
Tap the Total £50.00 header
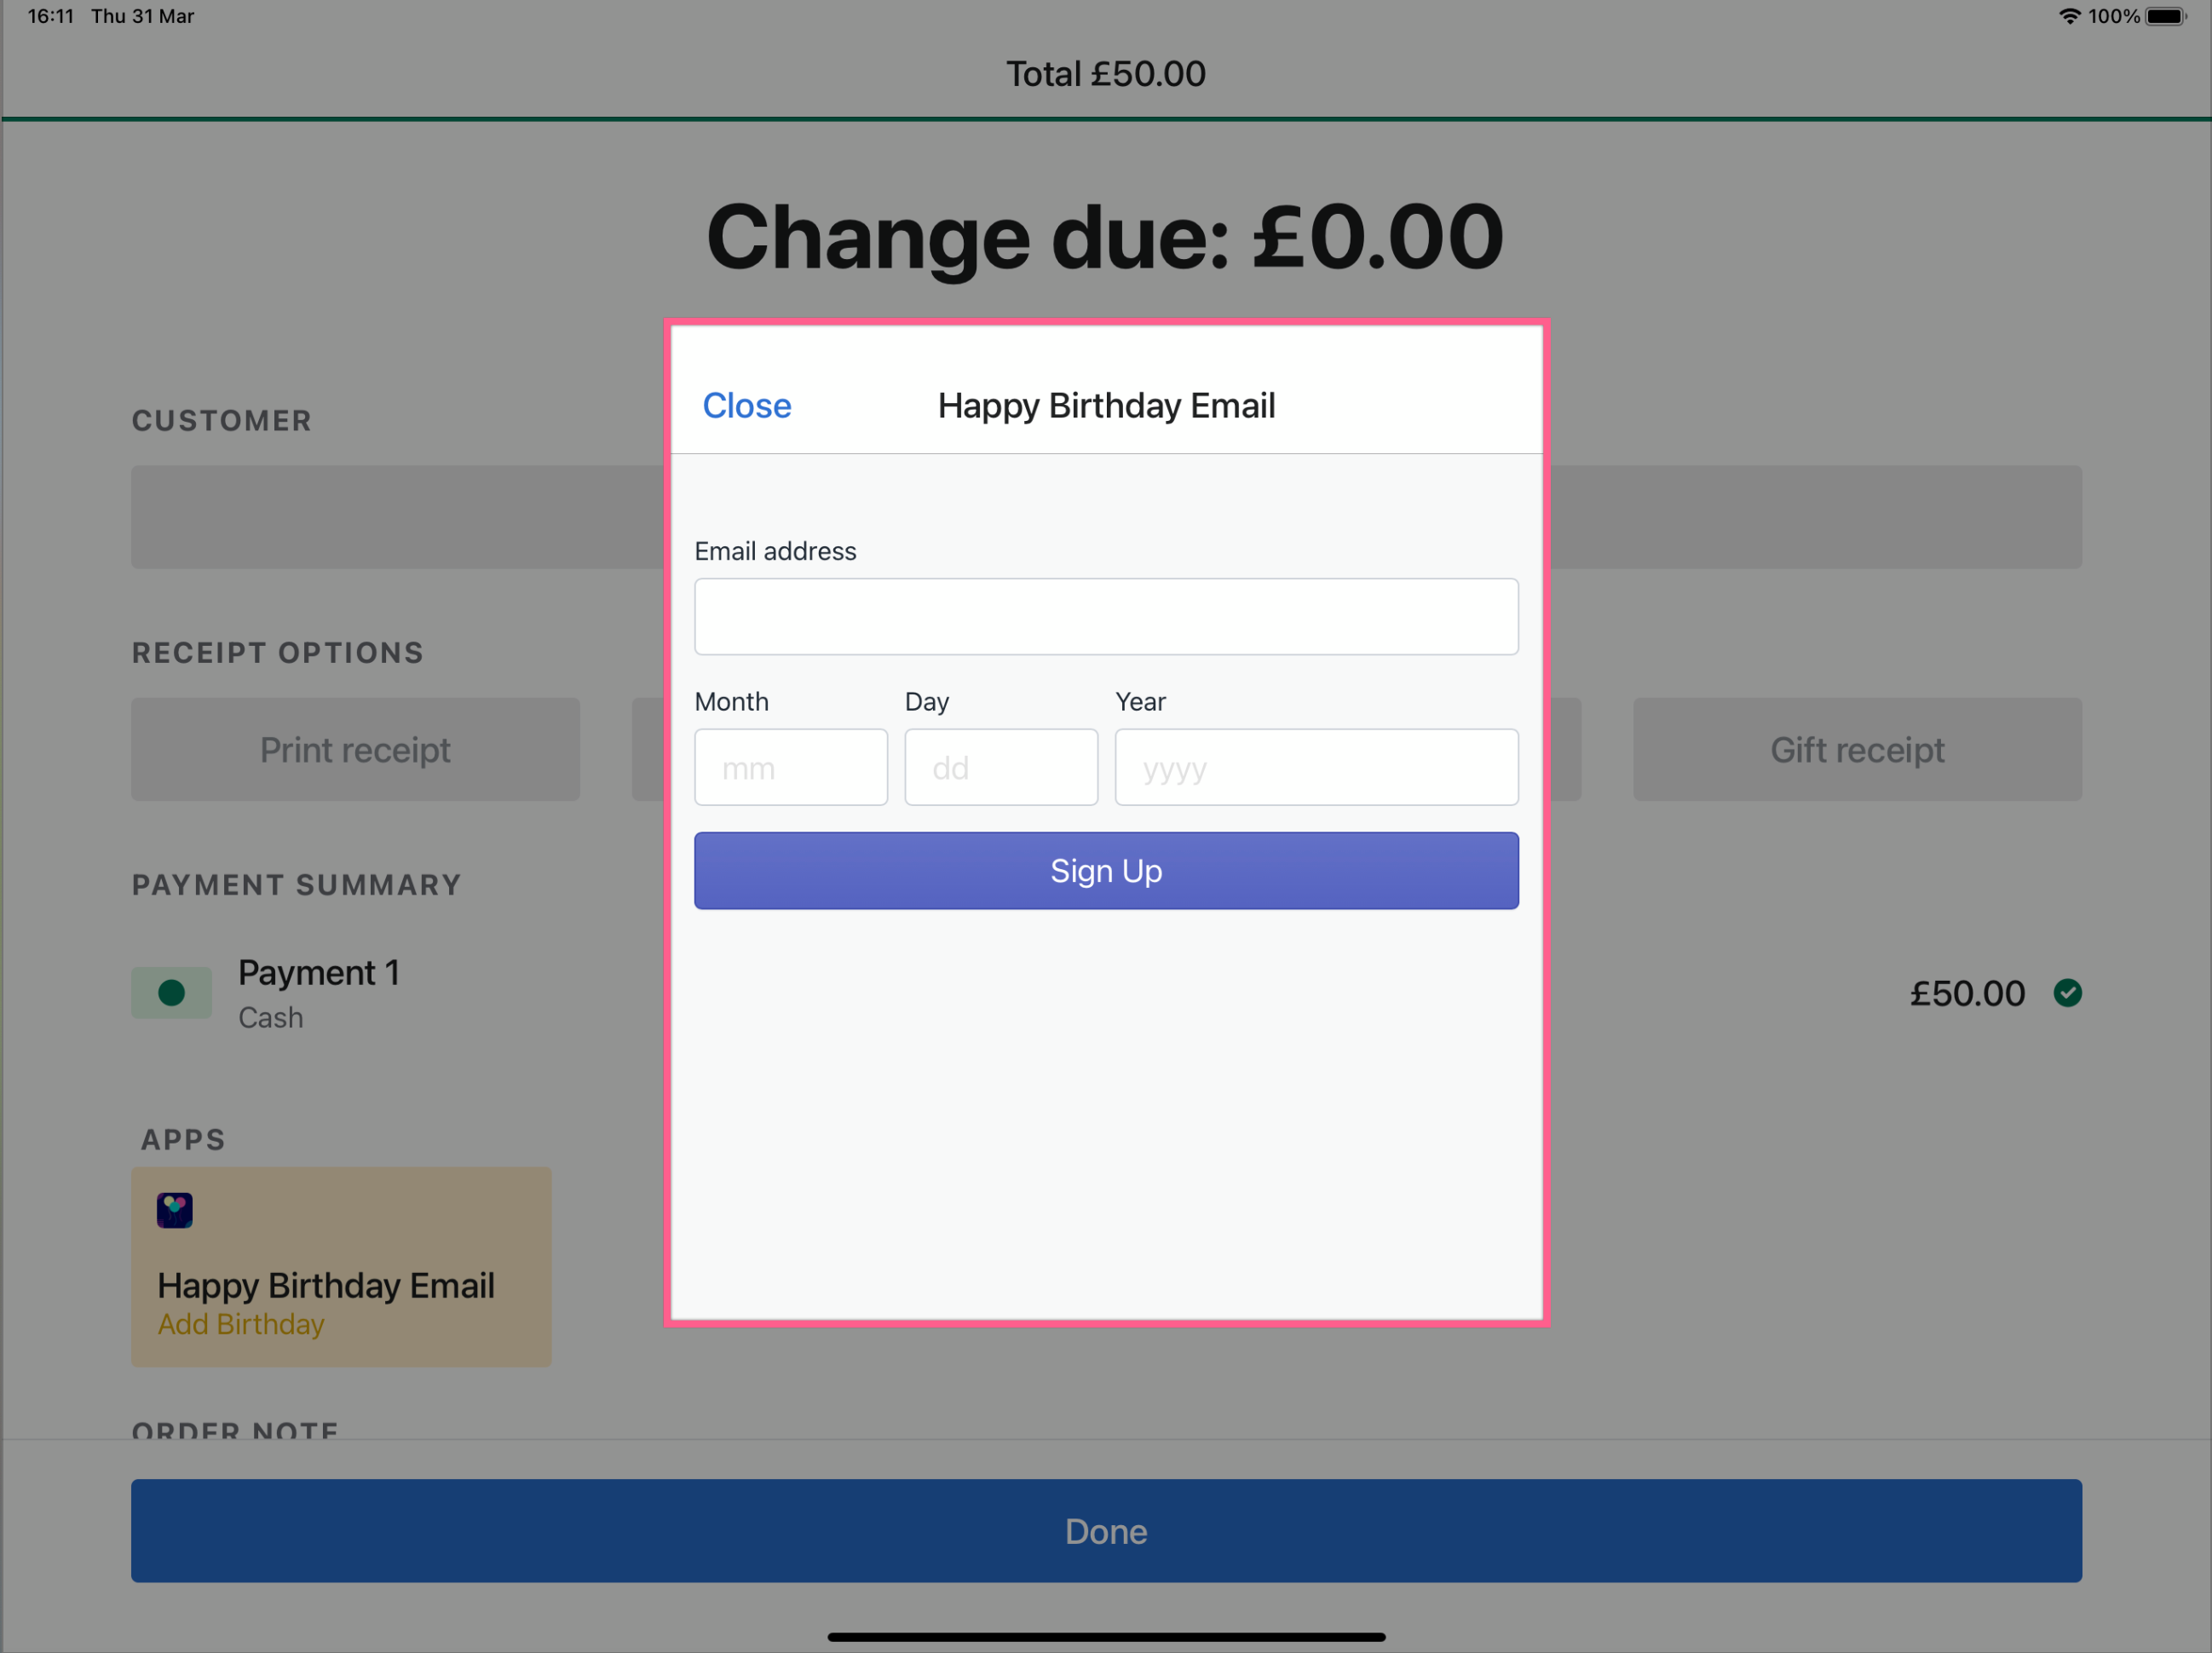1106,74
